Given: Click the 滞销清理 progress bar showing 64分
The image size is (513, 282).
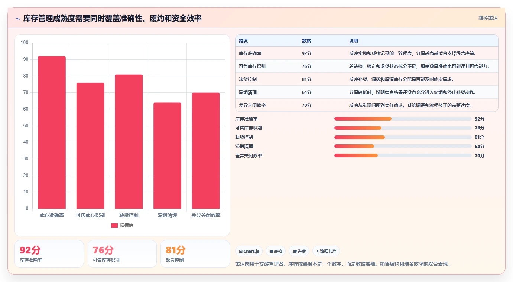Looking at the screenshot, I should 403,147.
